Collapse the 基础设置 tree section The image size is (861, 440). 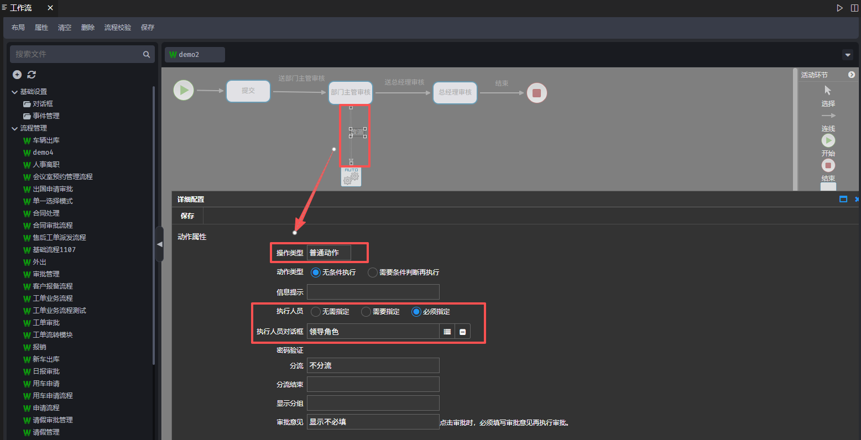[x=14, y=92]
